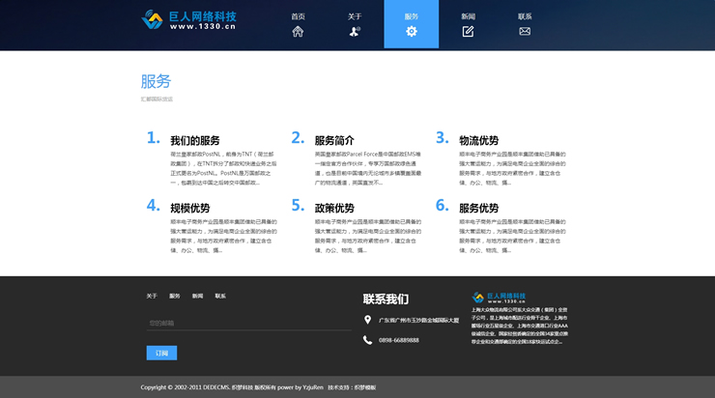This screenshot has height=398, width=715.
Task: Open the 规模优势 article heading
Action: coord(189,208)
